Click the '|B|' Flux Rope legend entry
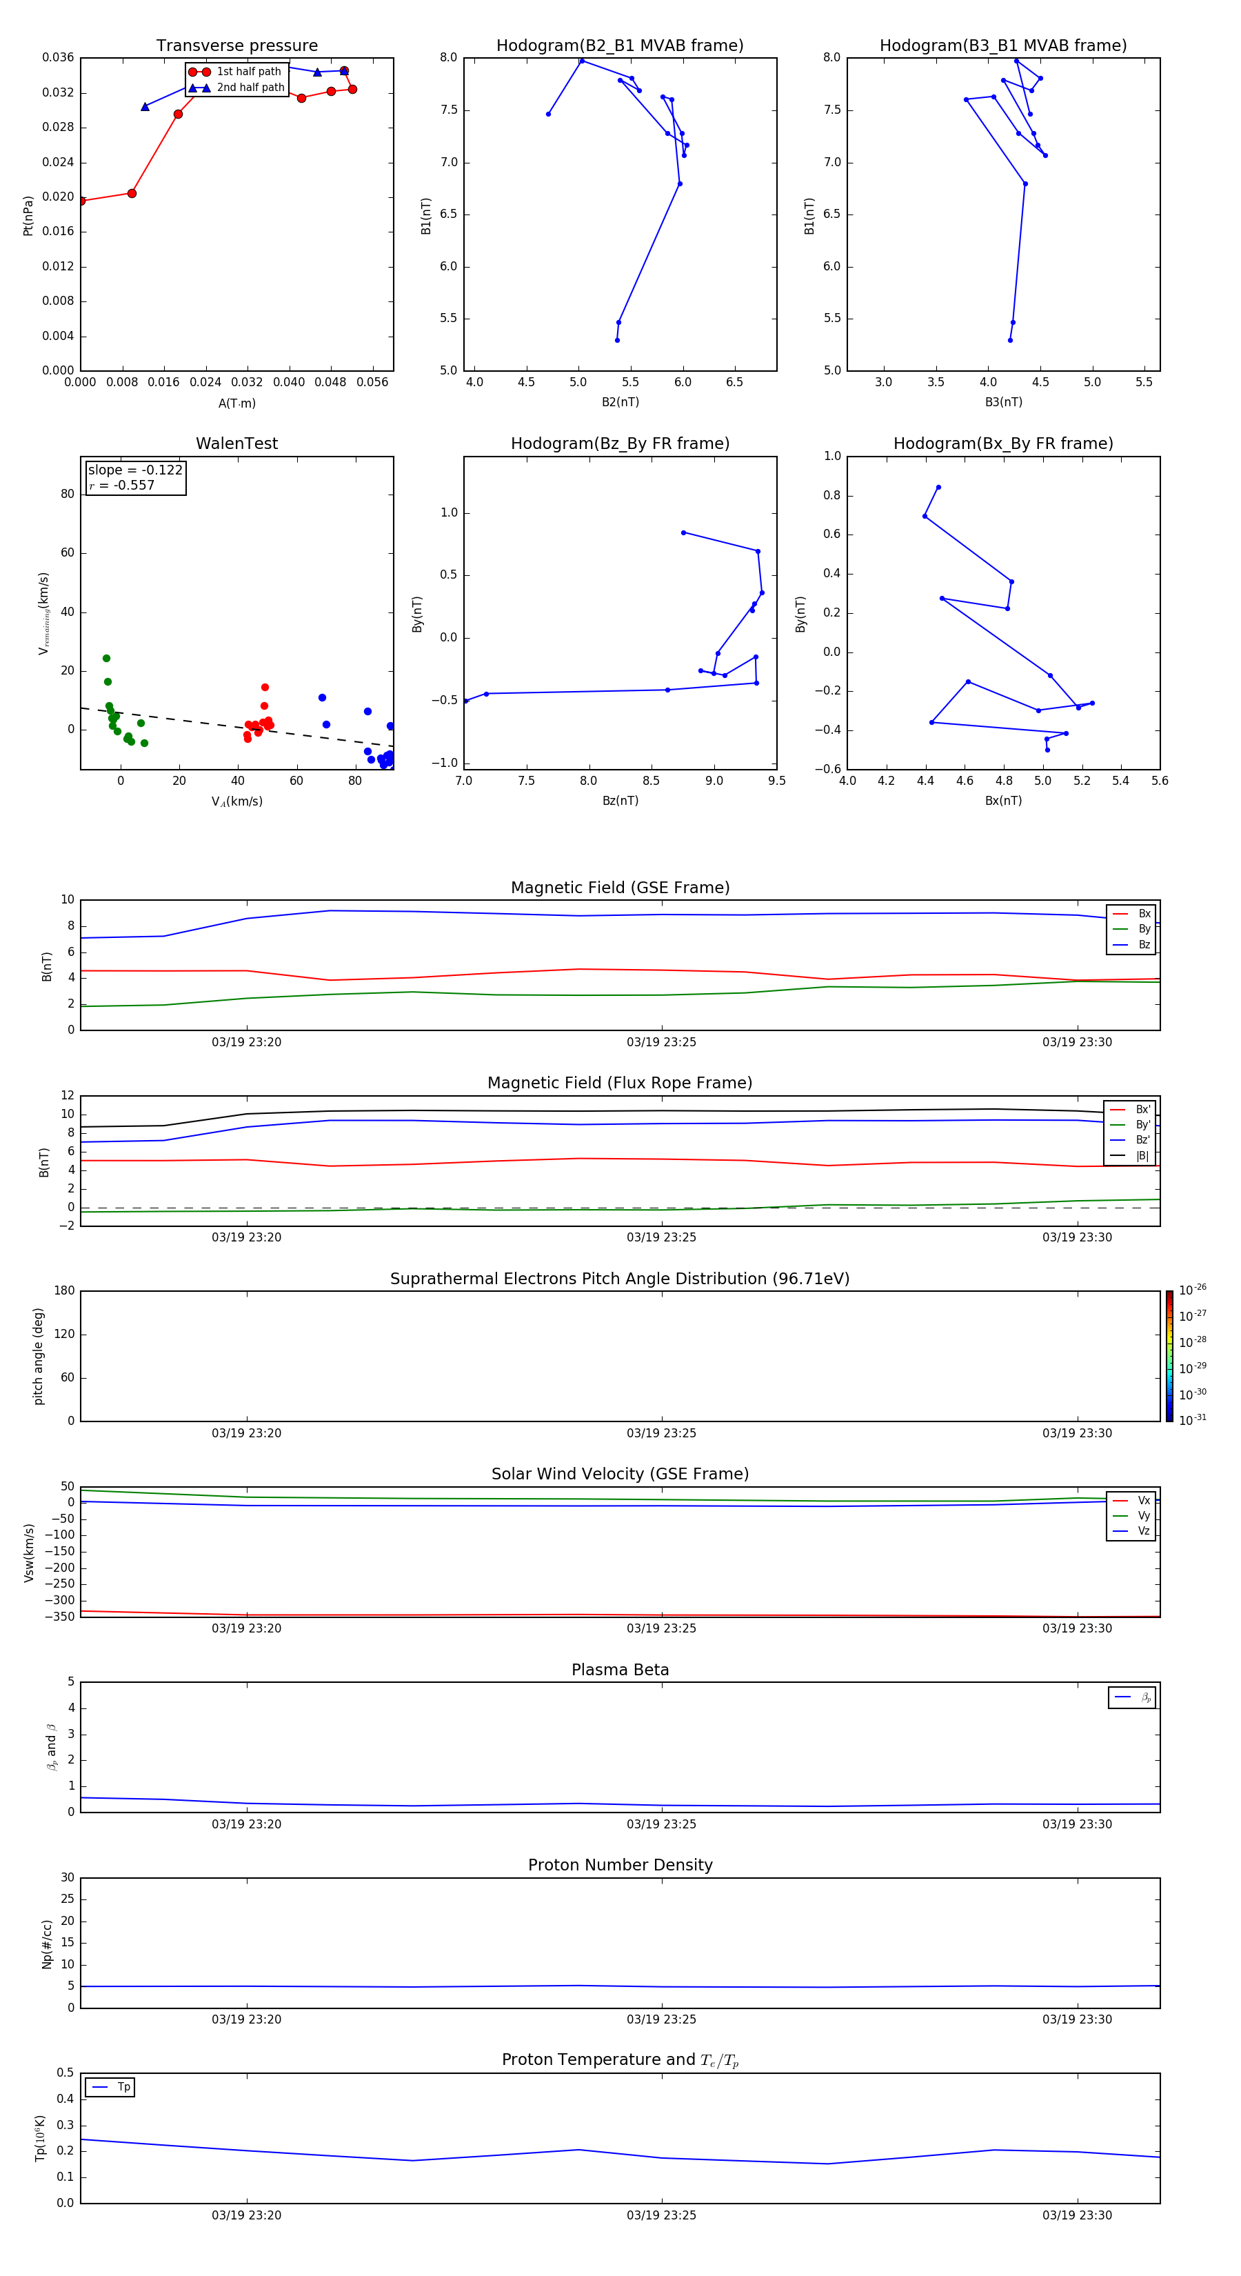The height and width of the screenshot is (2276, 1241). [x=1131, y=1156]
